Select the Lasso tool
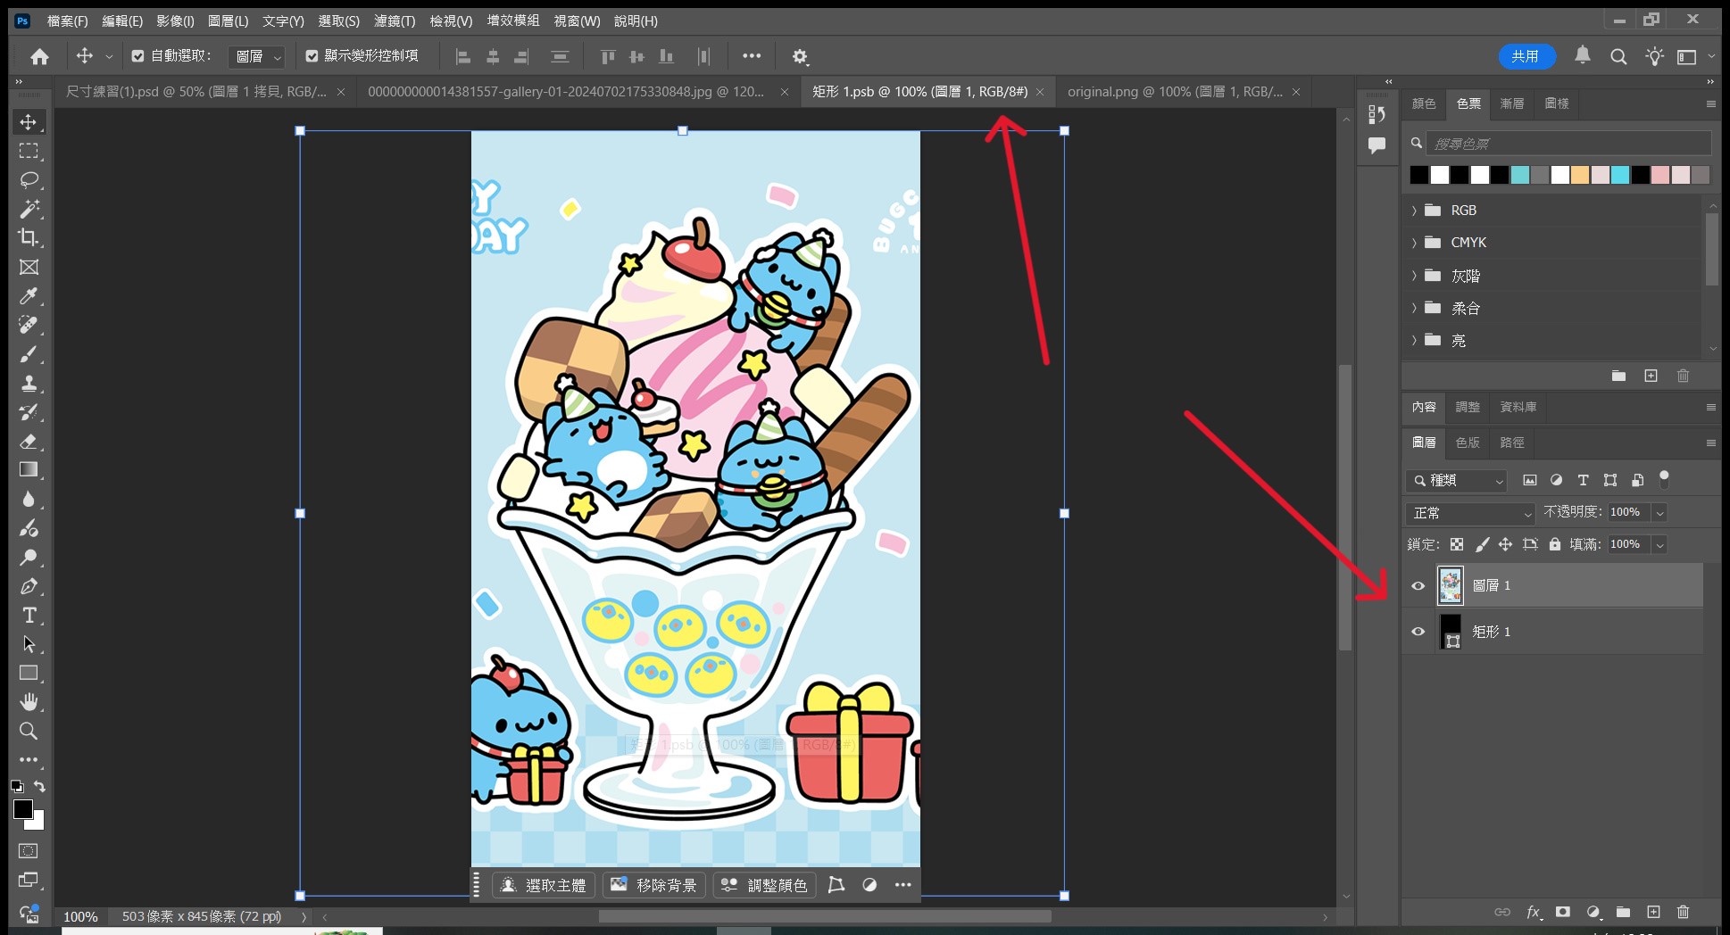This screenshot has height=935, width=1730. tap(29, 179)
